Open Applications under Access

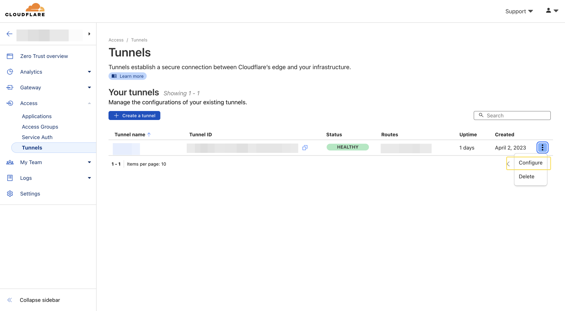37,116
